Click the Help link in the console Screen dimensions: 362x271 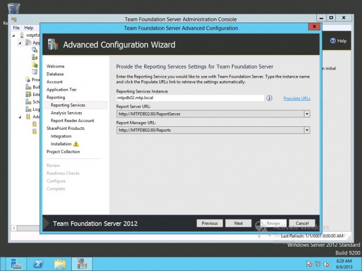342,41
